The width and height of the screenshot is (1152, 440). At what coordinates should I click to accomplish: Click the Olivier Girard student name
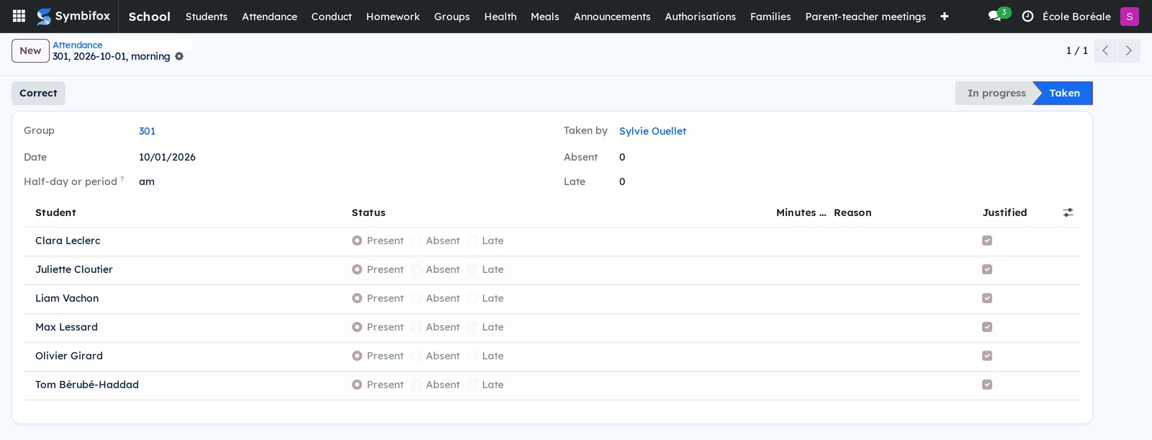tap(69, 356)
